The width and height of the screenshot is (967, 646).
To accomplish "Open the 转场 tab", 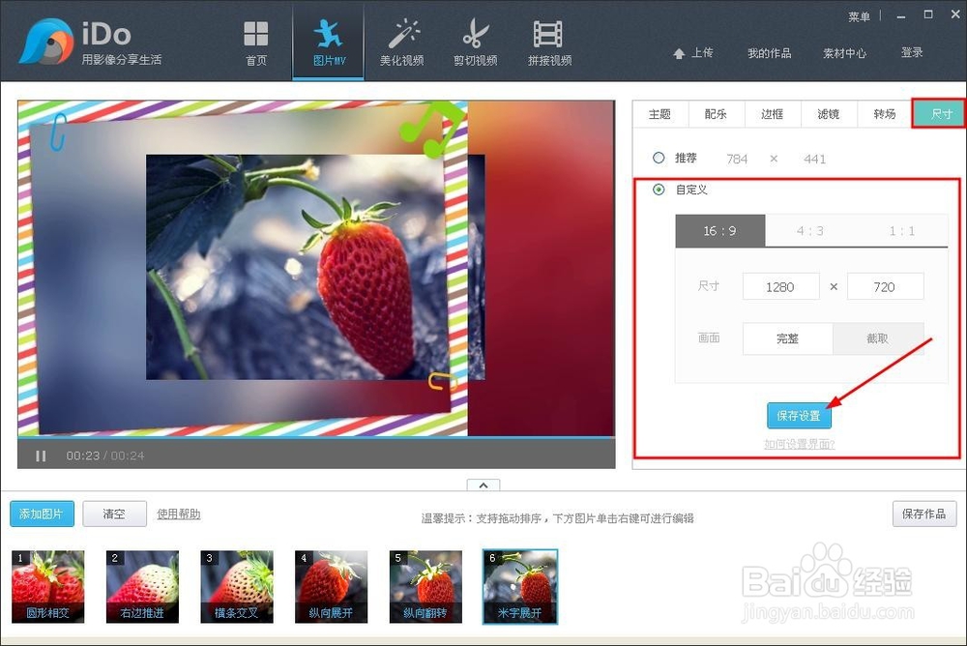I will coord(883,113).
